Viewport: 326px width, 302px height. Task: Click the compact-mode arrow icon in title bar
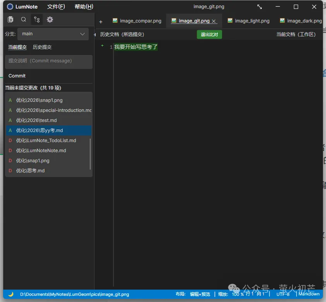click(x=259, y=7)
